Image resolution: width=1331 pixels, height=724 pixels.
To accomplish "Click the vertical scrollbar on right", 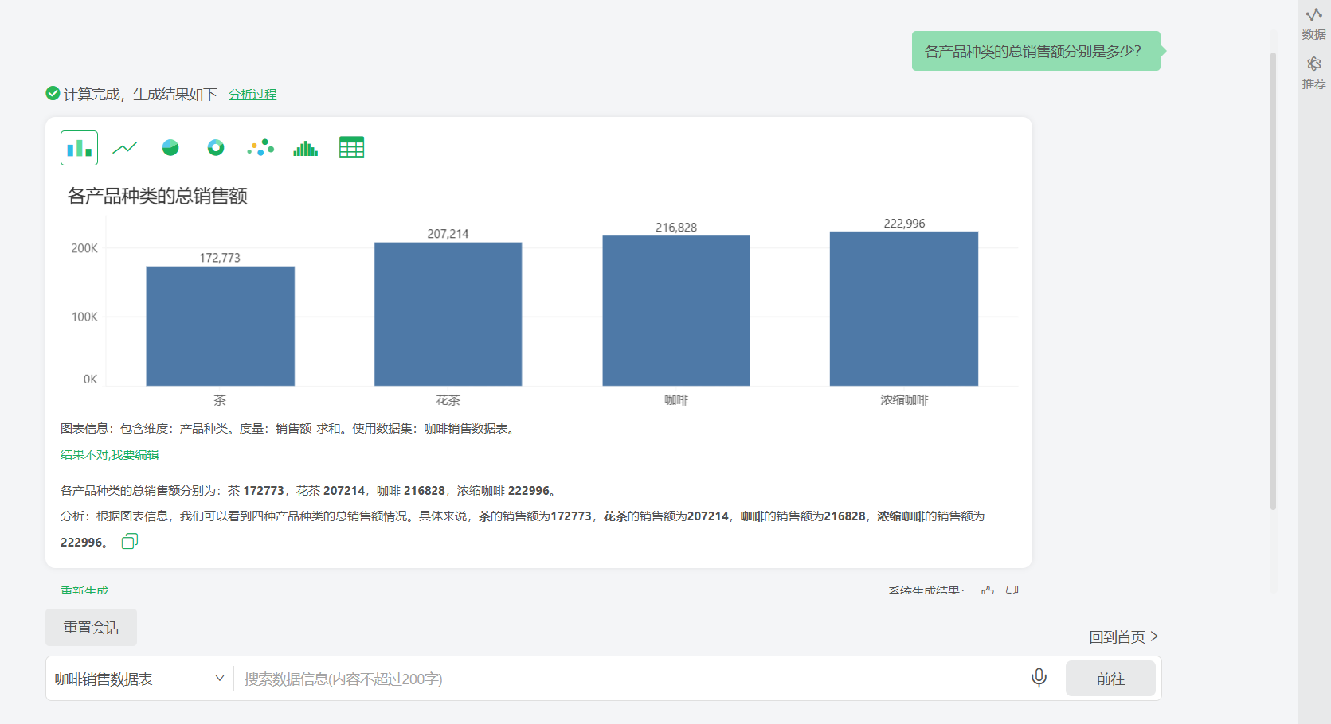I will coord(1273,281).
